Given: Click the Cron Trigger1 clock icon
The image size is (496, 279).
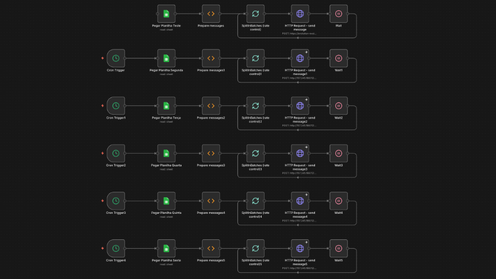Looking at the screenshot, I should [116, 105].
